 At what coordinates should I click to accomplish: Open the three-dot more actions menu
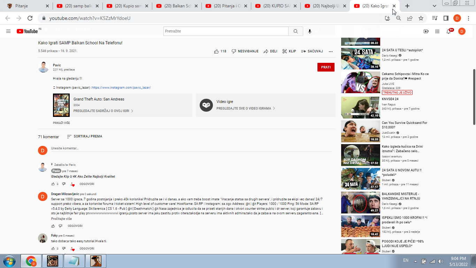(x=331, y=51)
